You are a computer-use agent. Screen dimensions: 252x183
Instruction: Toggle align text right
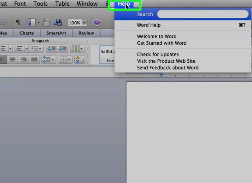(x=23, y=60)
